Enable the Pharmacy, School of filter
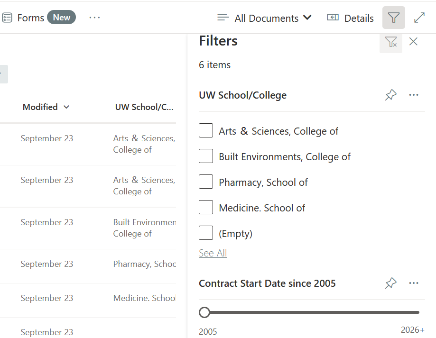Screen dimensions: 436x338 pyautogui.click(x=205, y=182)
